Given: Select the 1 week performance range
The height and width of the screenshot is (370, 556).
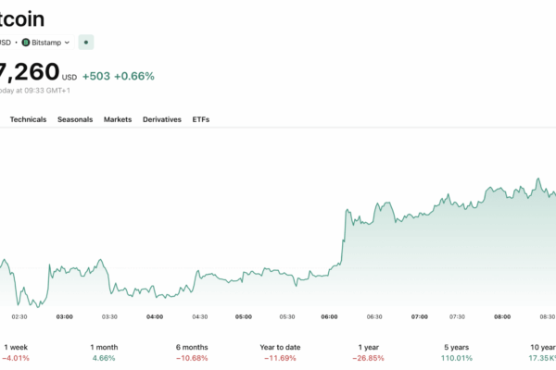Looking at the screenshot, I should tap(16, 352).
